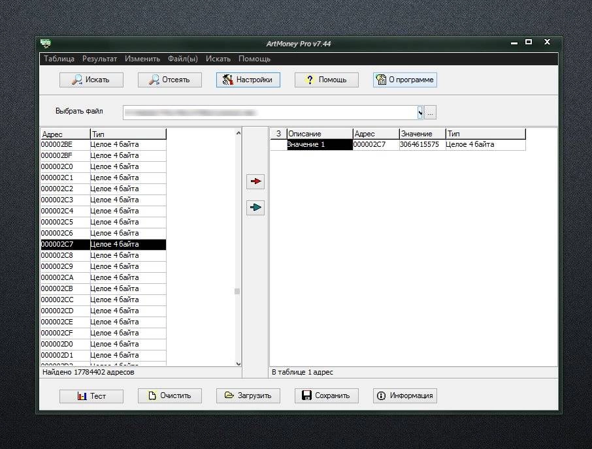Select address row 000002D1
Viewport: 592px width, 449px height.
[103, 355]
